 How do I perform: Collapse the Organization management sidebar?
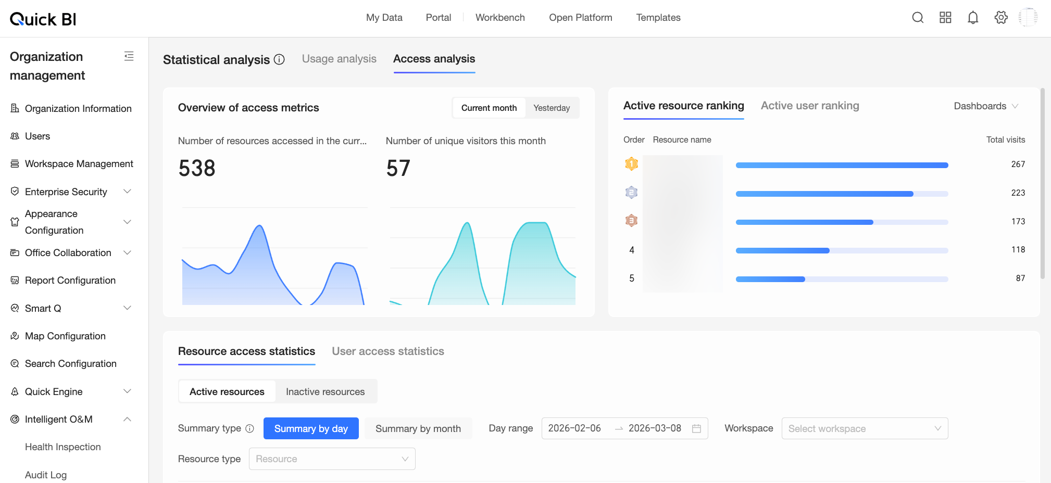click(129, 56)
